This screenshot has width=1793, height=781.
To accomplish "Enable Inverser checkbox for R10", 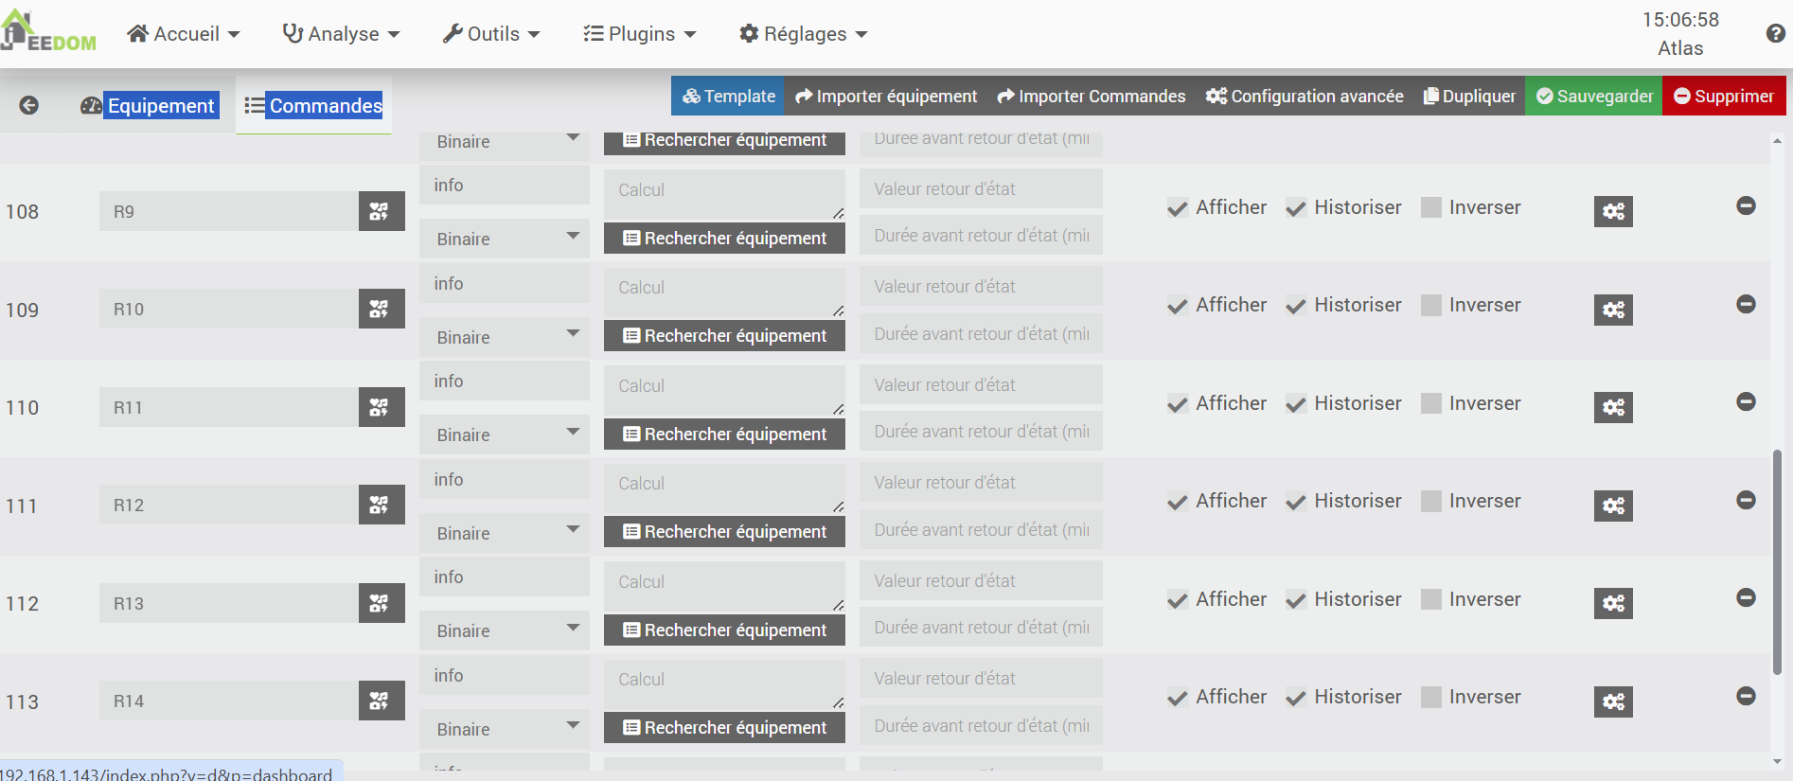I will point(1431,305).
